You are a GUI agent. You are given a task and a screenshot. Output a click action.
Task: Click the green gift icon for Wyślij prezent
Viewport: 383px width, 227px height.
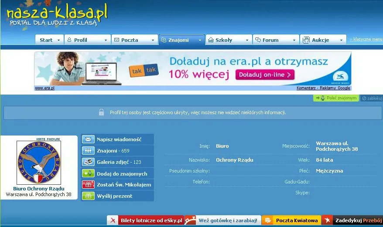[88, 196]
